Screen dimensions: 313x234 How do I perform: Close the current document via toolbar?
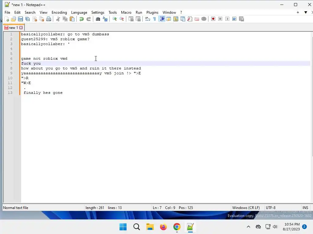pos(35,19)
